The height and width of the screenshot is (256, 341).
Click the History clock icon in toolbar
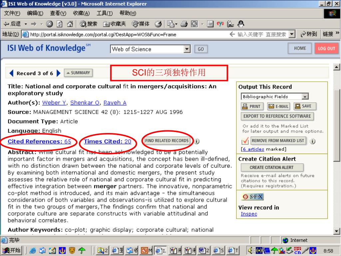(158, 24)
